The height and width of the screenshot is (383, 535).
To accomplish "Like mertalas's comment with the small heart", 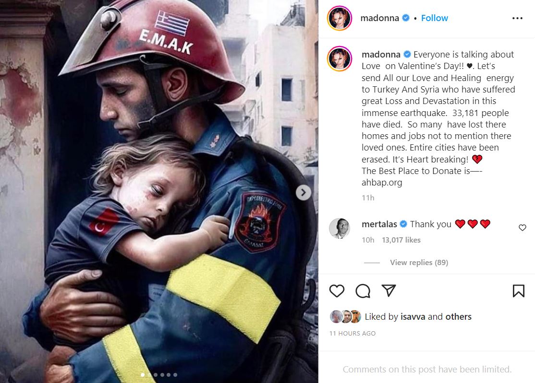I will click(523, 227).
